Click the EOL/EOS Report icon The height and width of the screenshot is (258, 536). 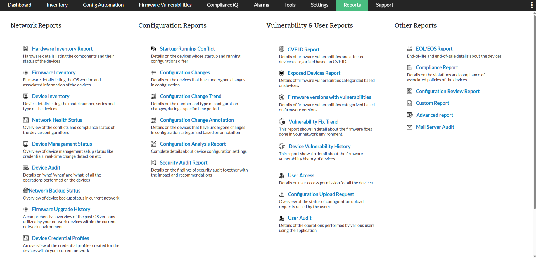click(410, 49)
